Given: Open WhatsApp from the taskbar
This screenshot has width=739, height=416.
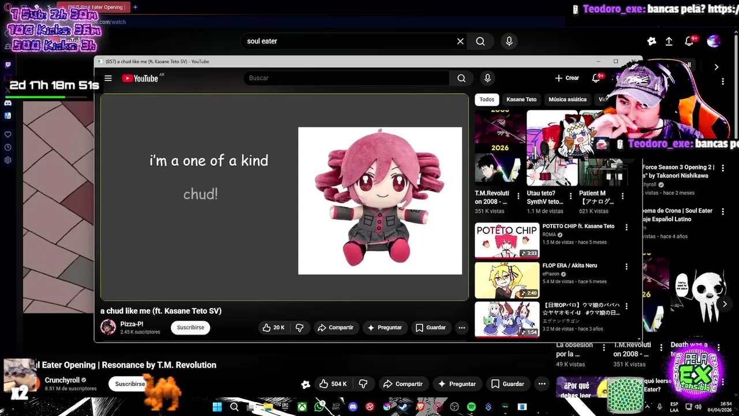Looking at the screenshot, I should coord(319,407).
